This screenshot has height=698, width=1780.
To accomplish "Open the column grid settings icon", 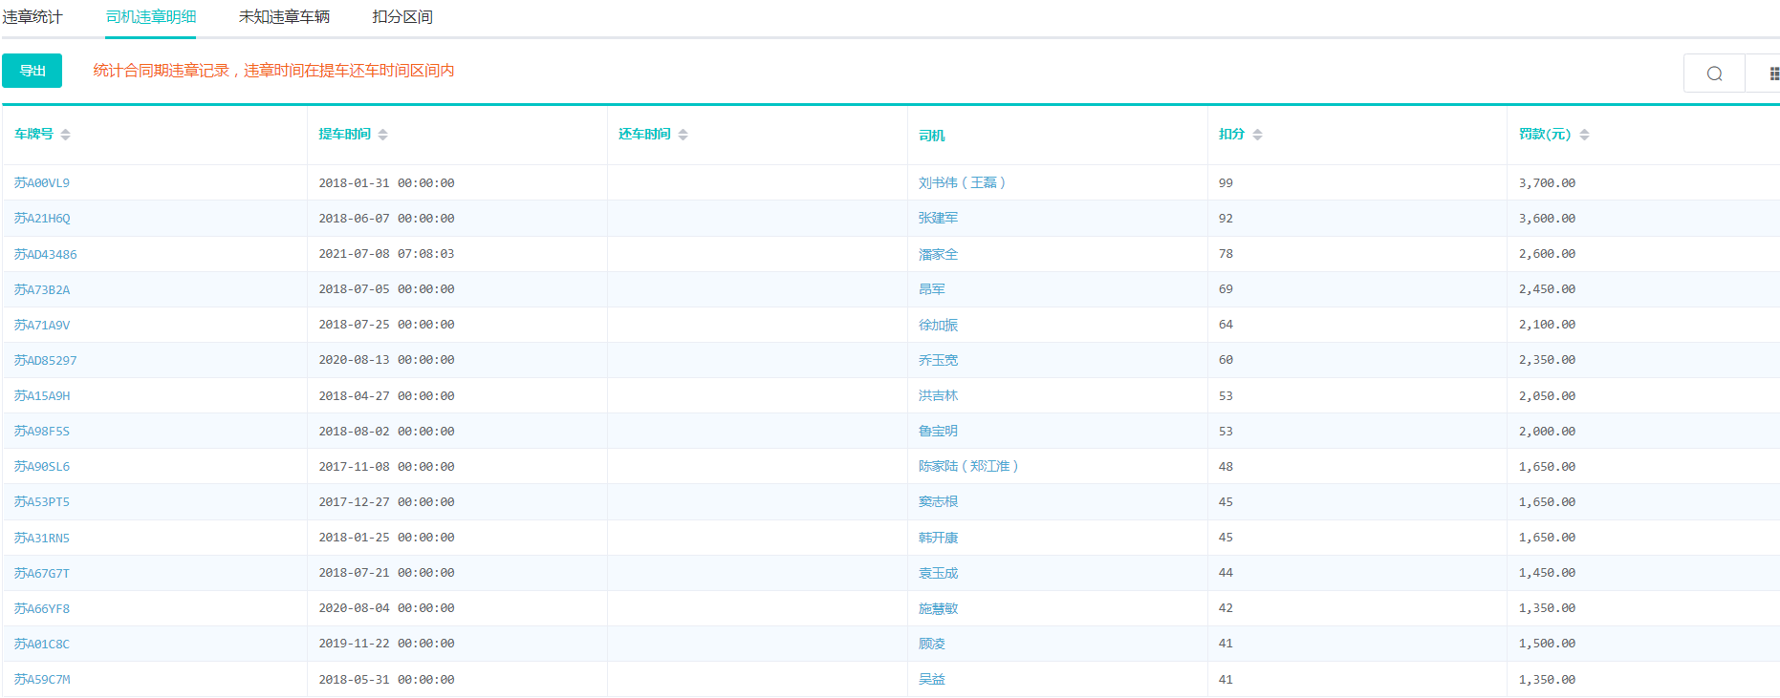I will click(1773, 74).
